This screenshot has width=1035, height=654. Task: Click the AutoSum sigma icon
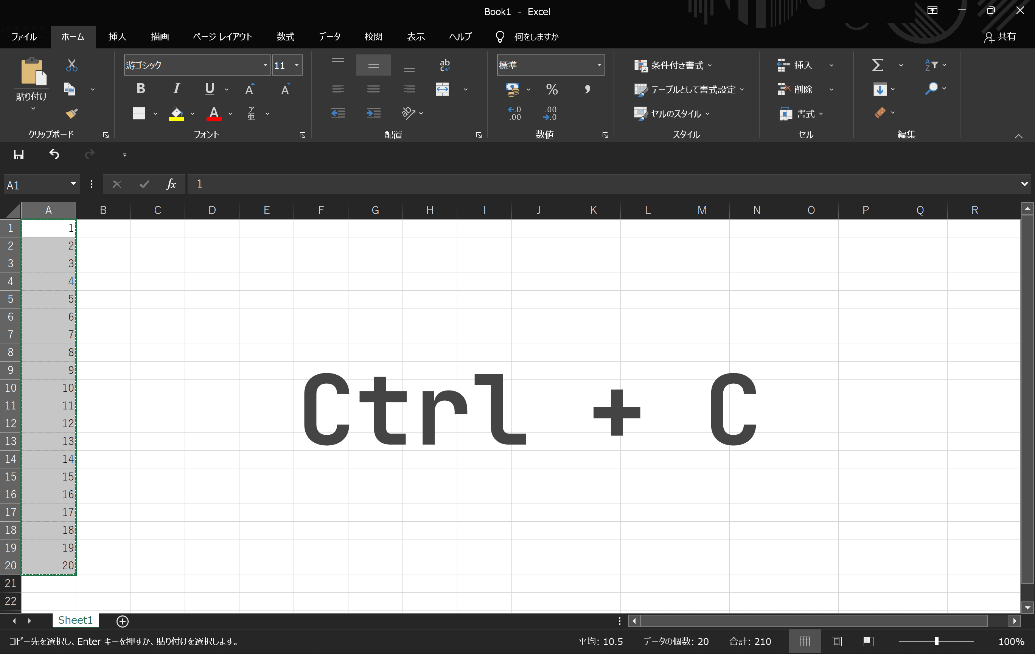[877, 65]
